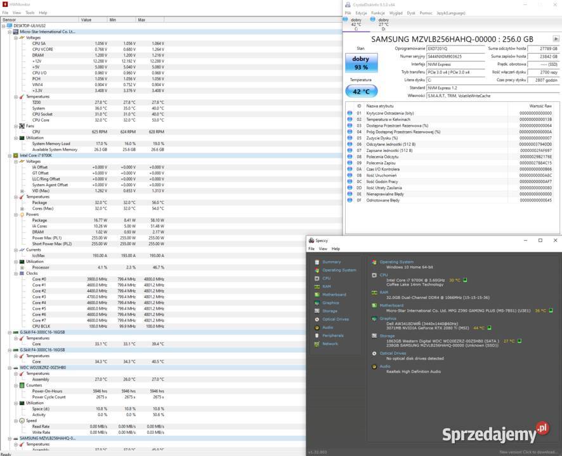Image resolution: width=562 pixels, height=456 pixels.
Task: Expand VID (Max) row
Action: coord(22,191)
